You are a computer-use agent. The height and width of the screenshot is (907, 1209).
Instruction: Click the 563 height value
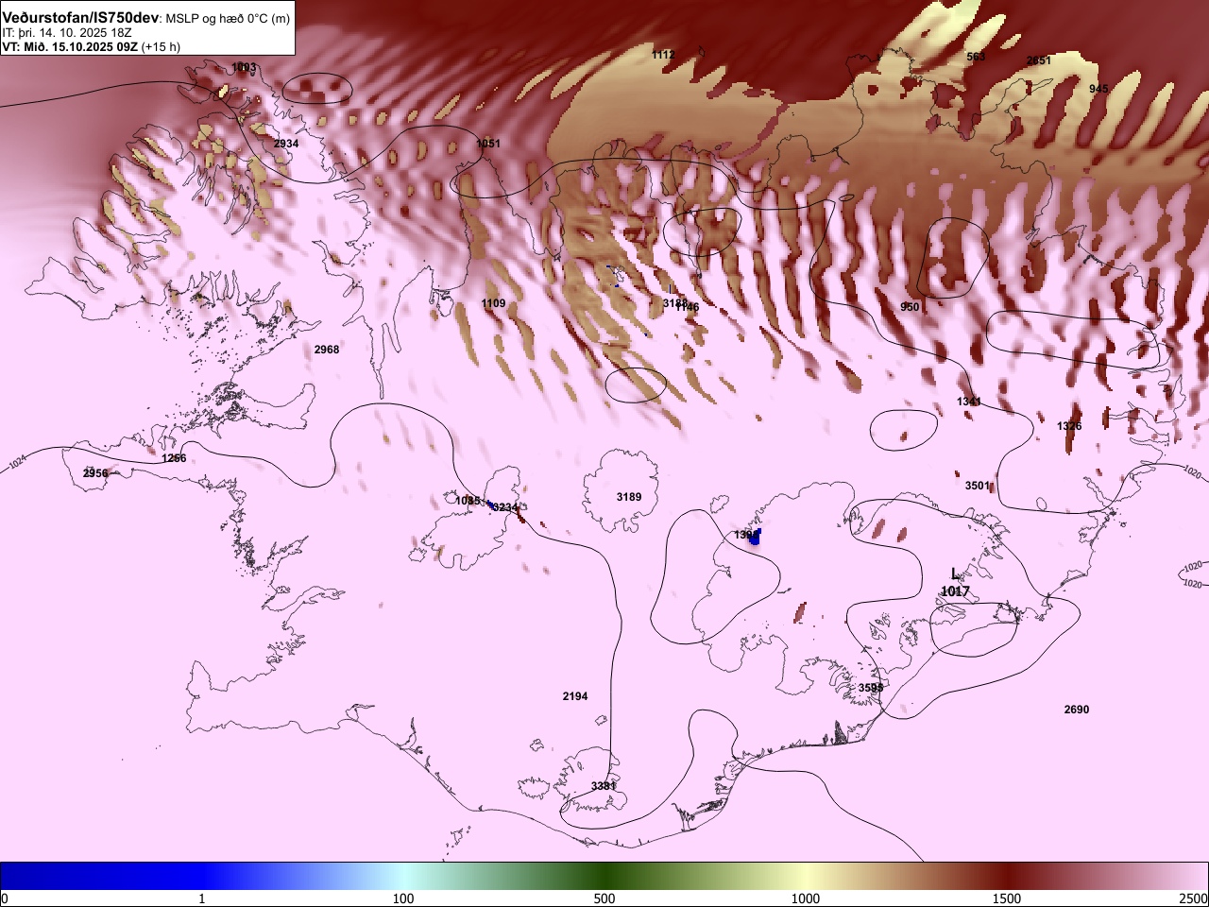tap(976, 57)
